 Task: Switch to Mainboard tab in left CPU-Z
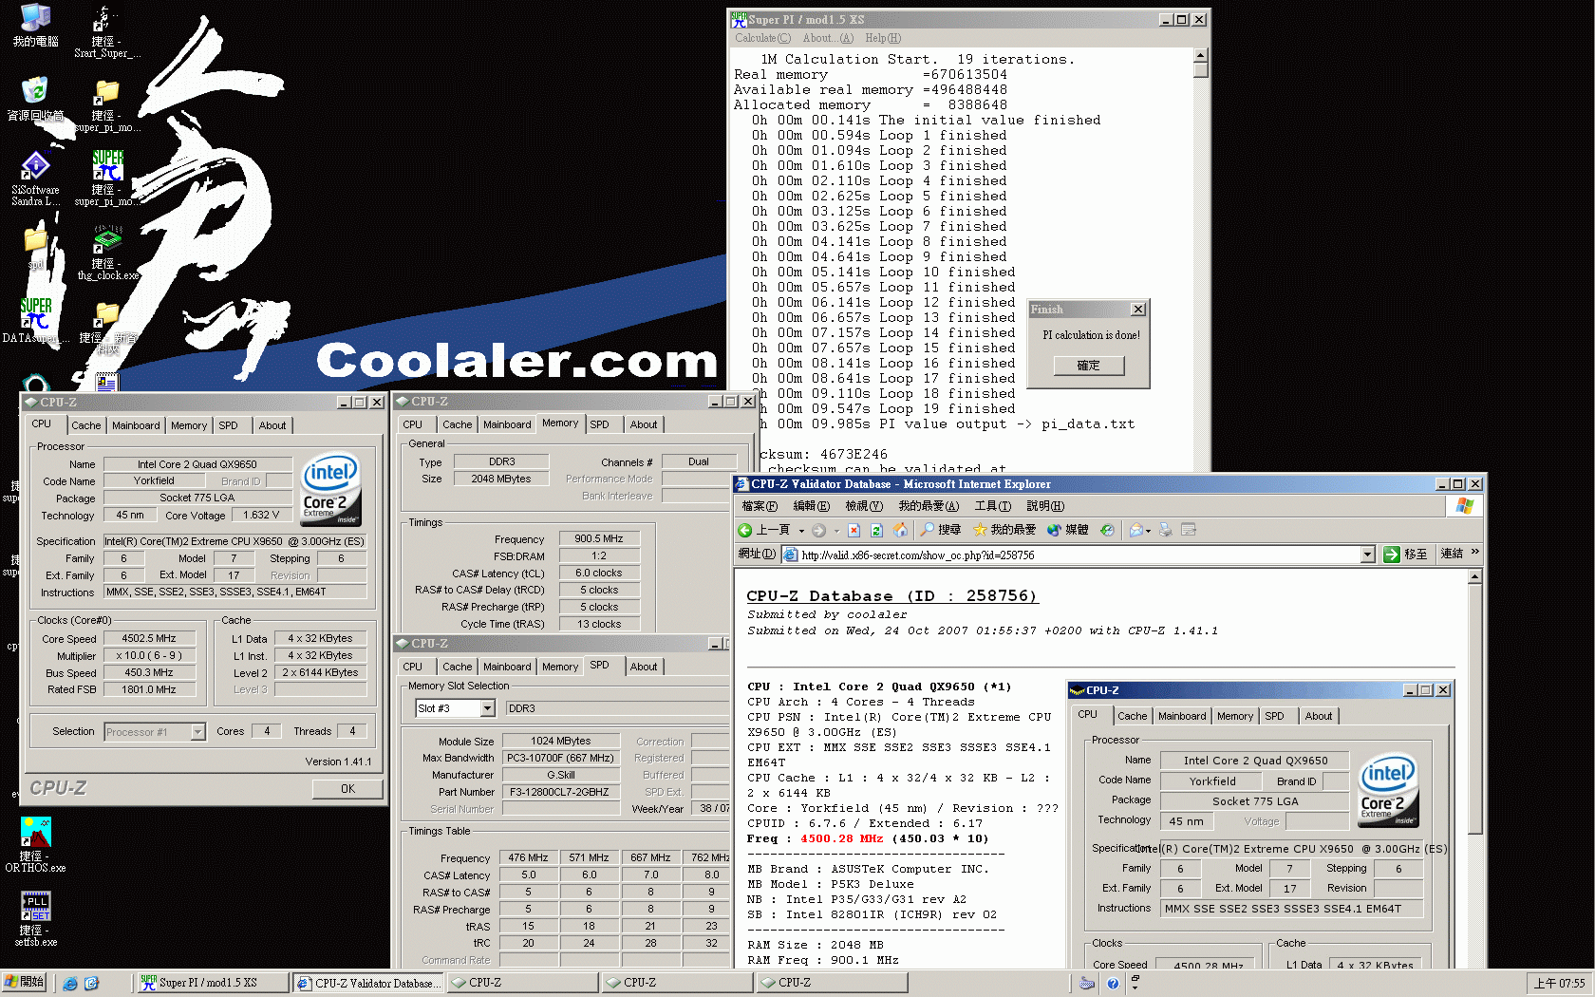pyautogui.click(x=136, y=425)
